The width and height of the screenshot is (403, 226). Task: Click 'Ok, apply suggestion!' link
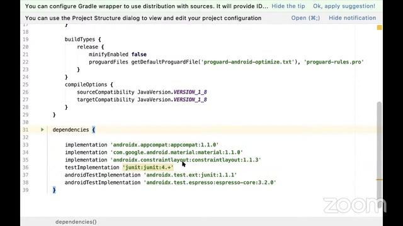(344, 6)
